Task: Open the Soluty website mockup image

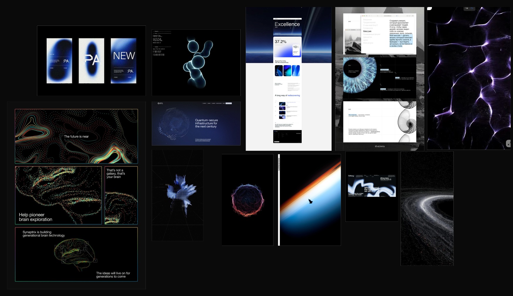Action: [x=372, y=187]
